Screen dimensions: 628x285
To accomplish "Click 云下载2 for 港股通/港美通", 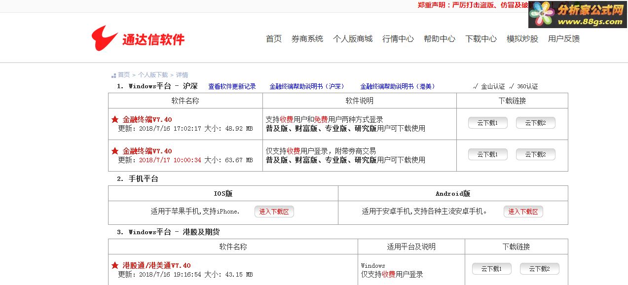I will click(539, 269).
